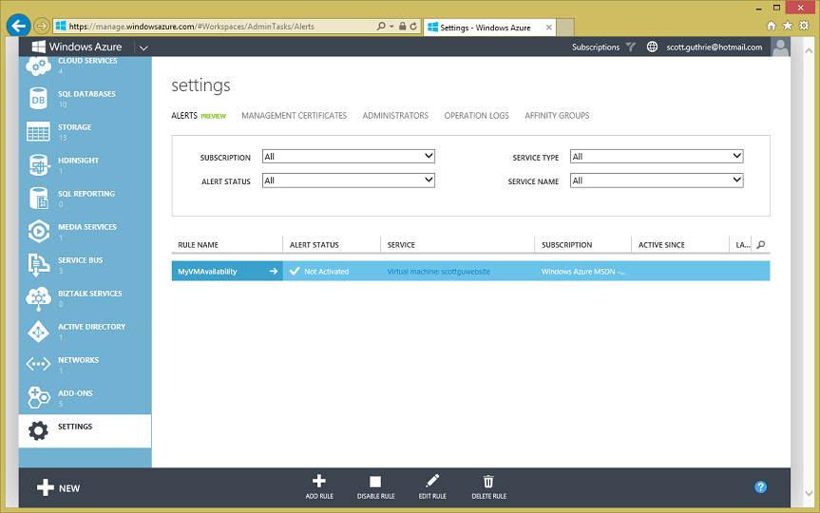This screenshot has width=820, height=513.
Task: Open the Cloud Services icon
Action: pos(38,66)
